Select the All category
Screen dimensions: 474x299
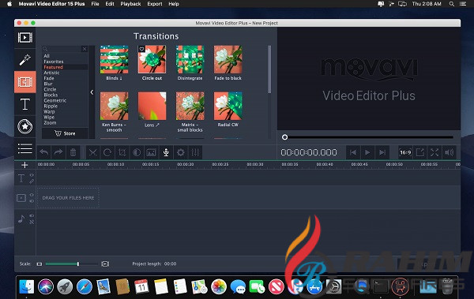pos(47,56)
